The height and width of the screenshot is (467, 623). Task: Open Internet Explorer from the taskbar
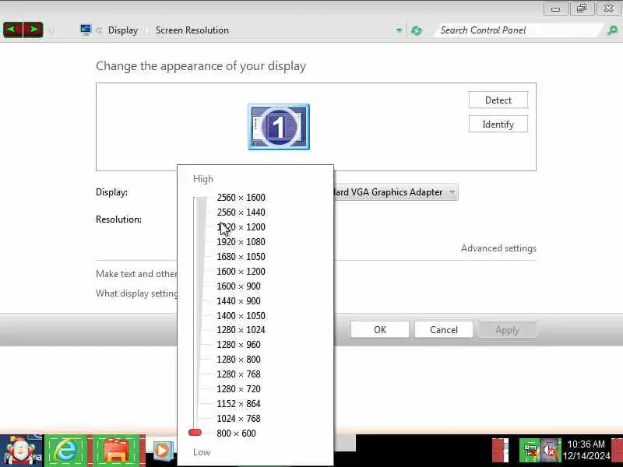point(66,451)
